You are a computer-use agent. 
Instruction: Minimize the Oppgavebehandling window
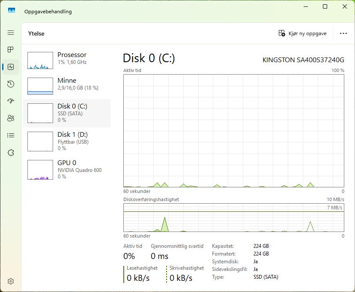pyautogui.click(x=306, y=6)
